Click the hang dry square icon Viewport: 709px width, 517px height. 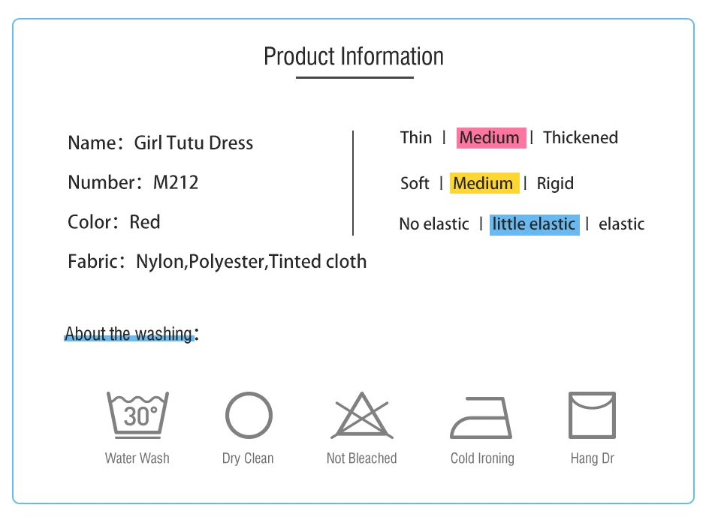pyautogui.click(x=593, y=415)
